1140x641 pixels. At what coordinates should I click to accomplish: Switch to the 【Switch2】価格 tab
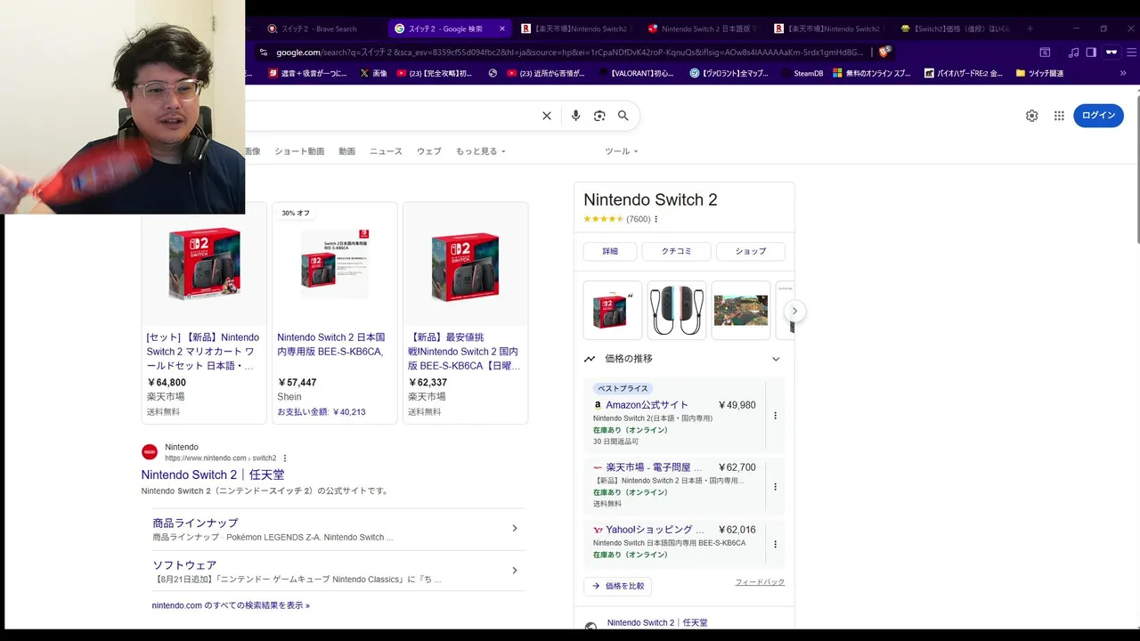[x=955, y=28]
